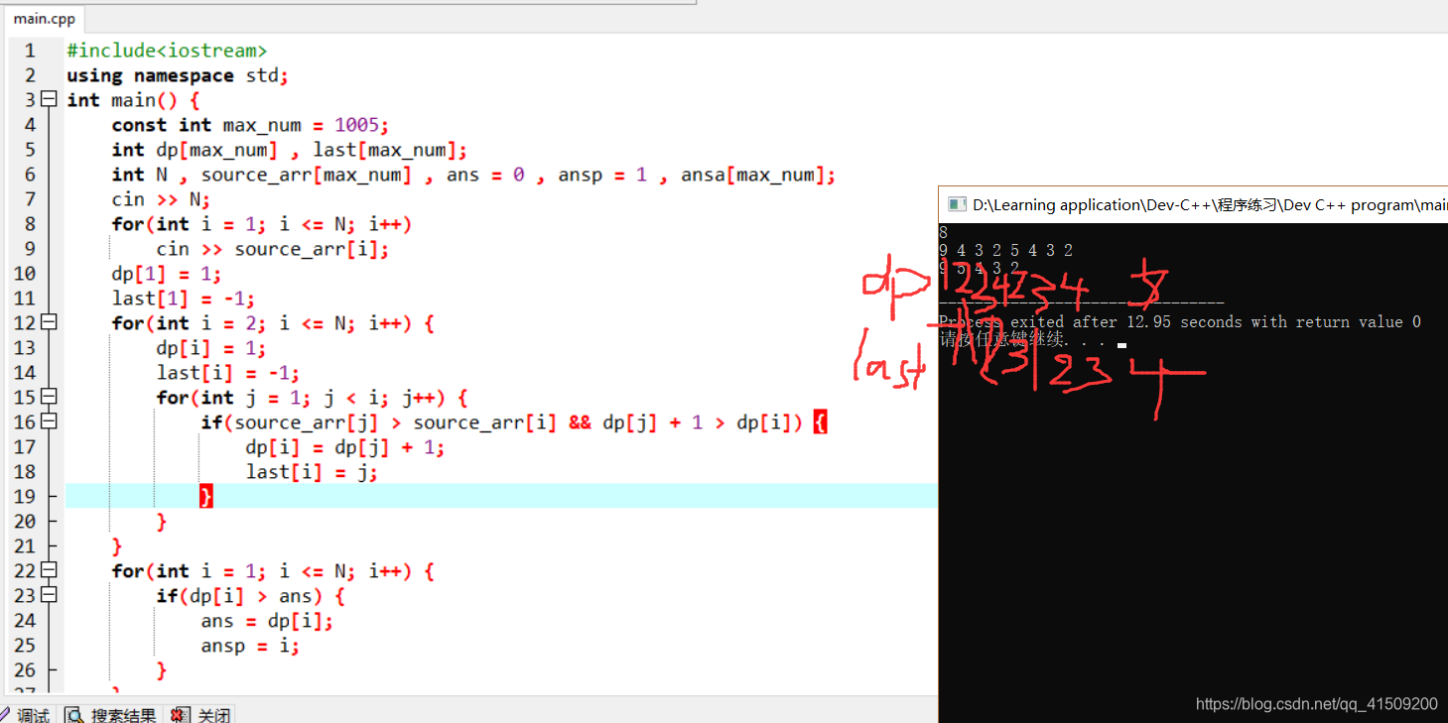
Task: Click line number 19 in the gutter
Action: click(x=25, y=497)
